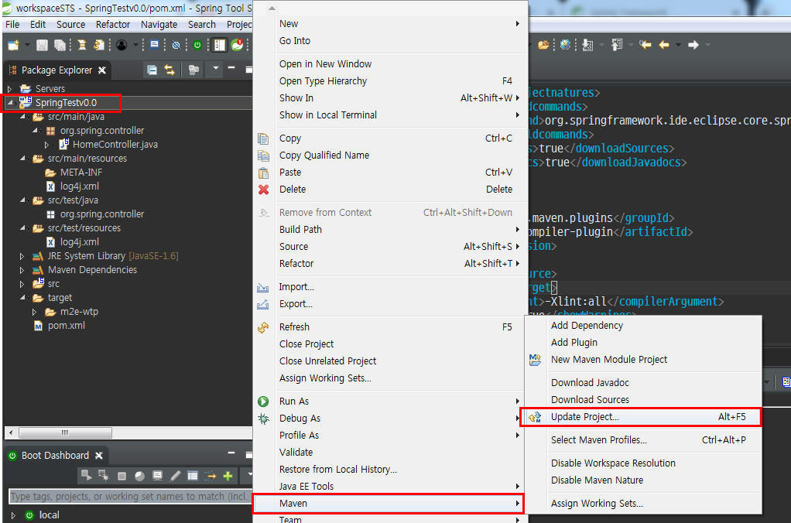Click Package Explorer horizontal scrollbar thumb
The image size is (791, 523).
pyautogui.click(x=65, y=432)
